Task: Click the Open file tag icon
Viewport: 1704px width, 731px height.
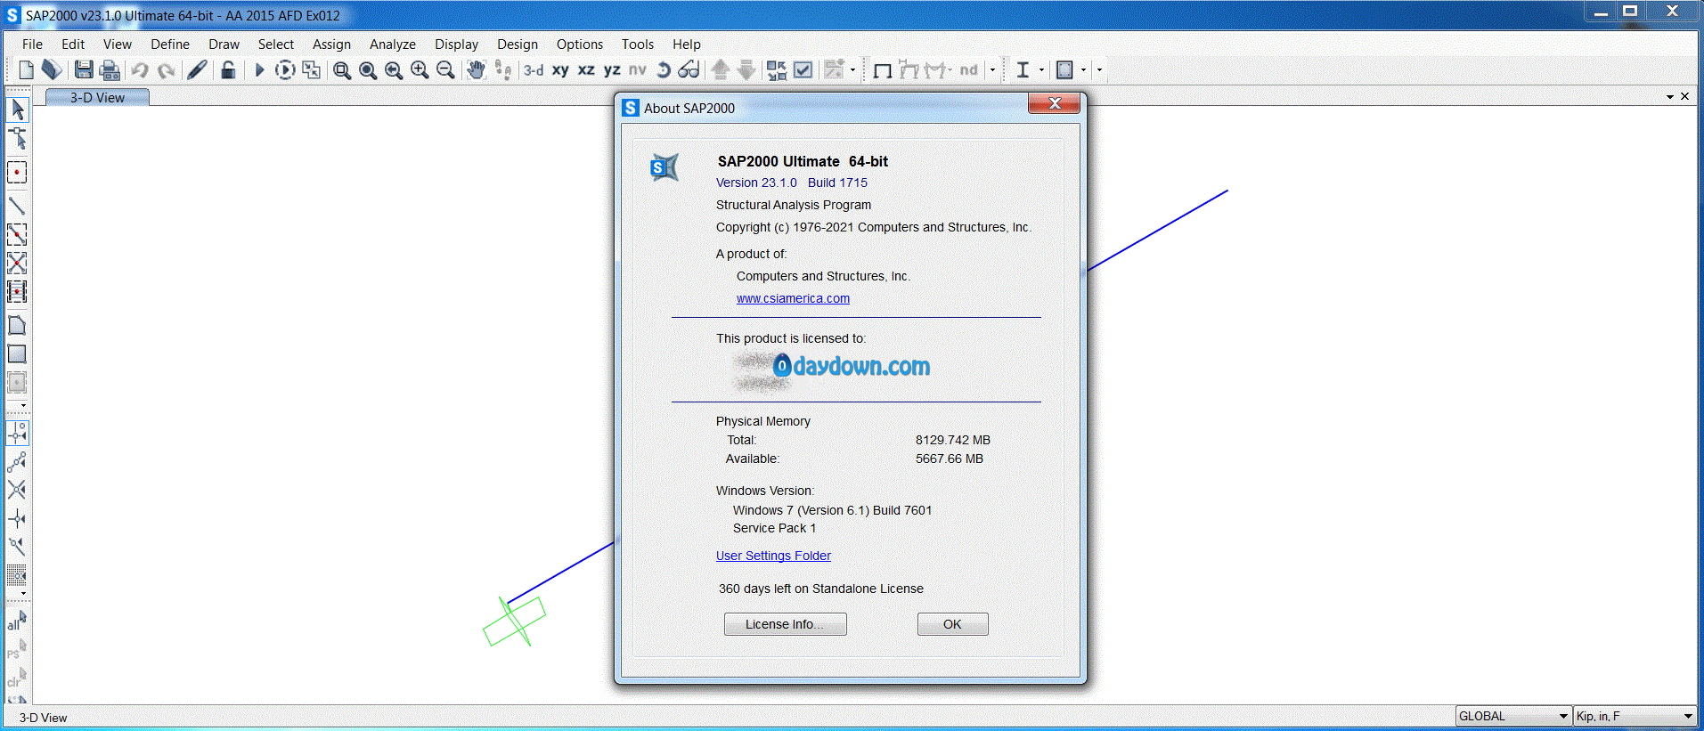Action: [x=52, y=69]
